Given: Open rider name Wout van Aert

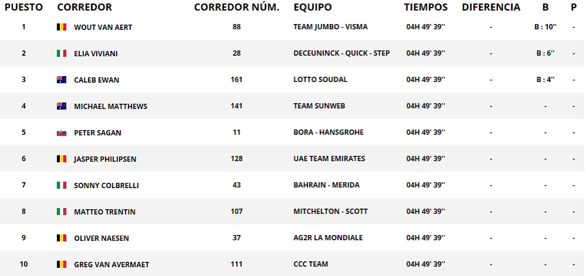Looking at the screenshot, I should (103, 27).
